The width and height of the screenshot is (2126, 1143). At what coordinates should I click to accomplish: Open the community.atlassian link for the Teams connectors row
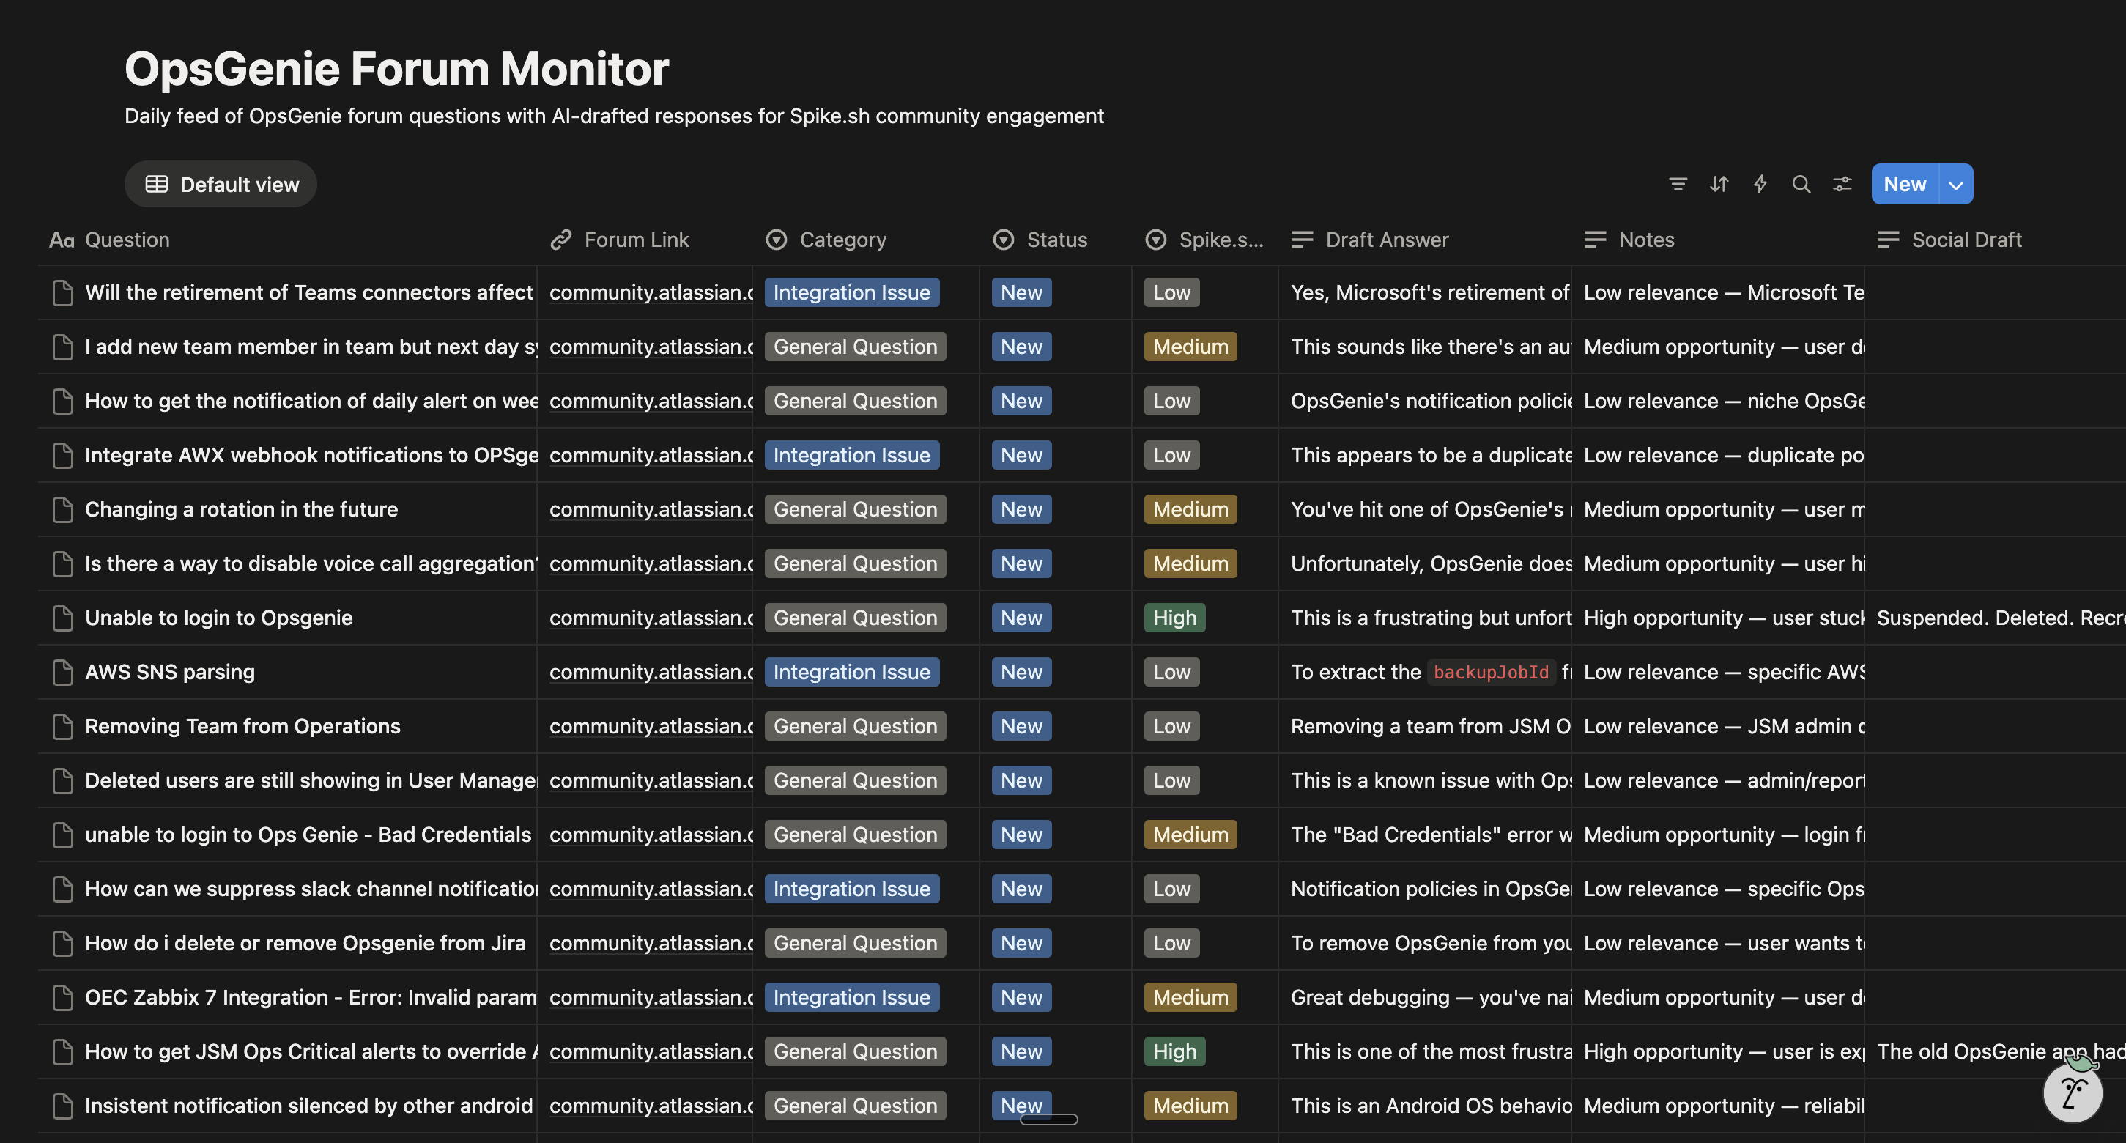click(648, 292)
